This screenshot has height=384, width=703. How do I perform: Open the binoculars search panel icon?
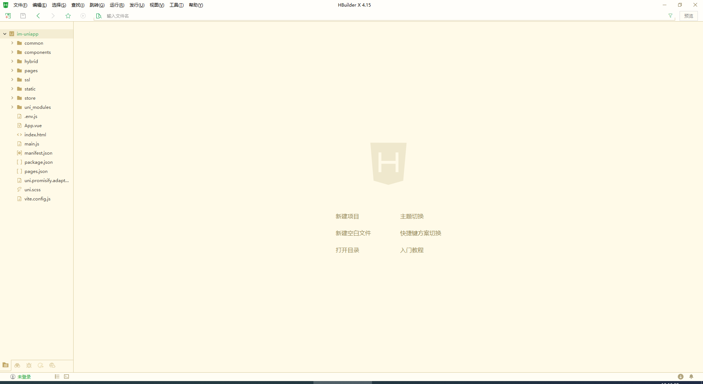pos(17,365)
